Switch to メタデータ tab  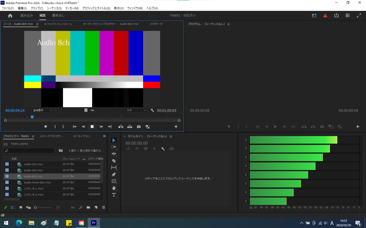pyautogui.click(x=156, y=24)
